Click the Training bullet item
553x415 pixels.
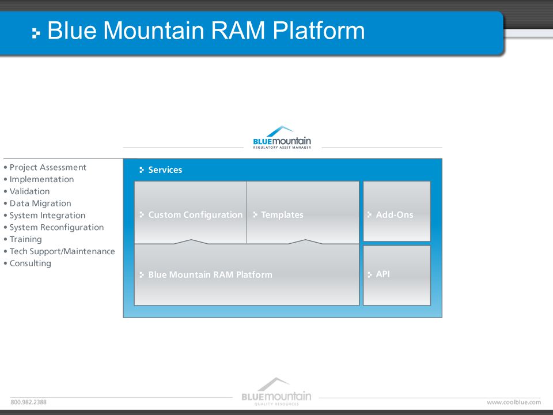22,239
